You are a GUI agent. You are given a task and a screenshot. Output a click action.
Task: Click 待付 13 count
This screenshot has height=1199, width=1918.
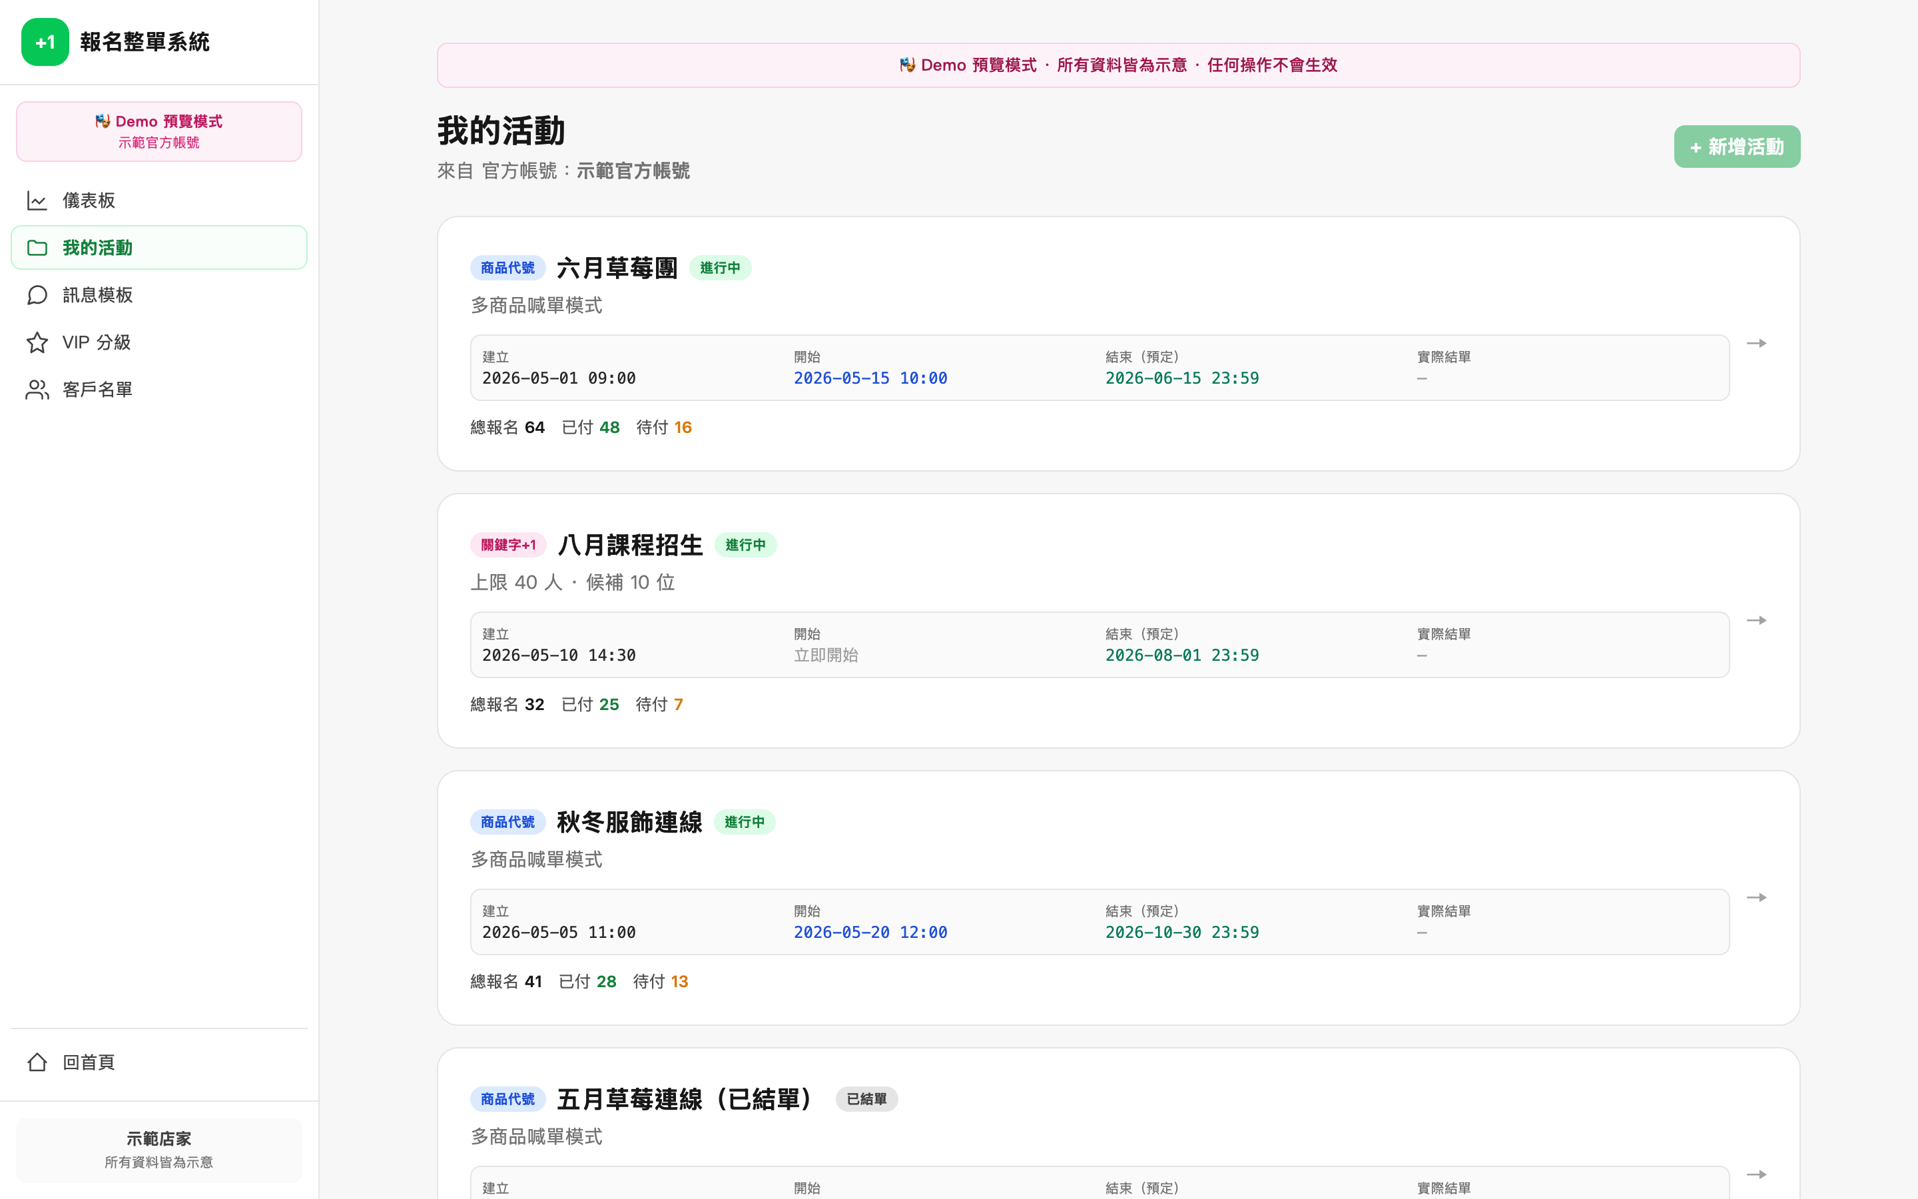click(x=661, y=982)
